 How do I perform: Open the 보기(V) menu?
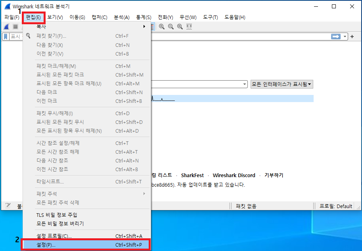pos(55,17)
